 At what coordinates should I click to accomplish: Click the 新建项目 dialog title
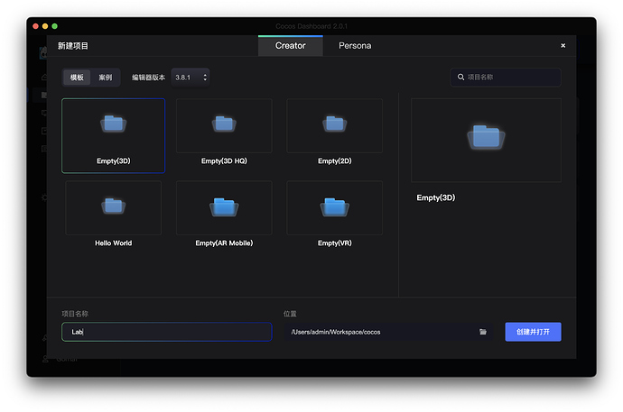coord(73,46)
